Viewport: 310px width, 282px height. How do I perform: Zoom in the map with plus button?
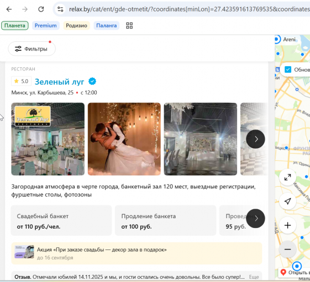click(x=288, y=225)
